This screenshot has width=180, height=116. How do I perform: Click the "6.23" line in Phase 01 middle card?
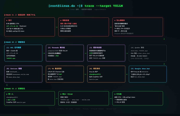[69, 26]
